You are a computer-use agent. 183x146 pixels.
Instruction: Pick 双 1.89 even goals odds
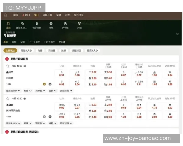(x=170, y=116)
